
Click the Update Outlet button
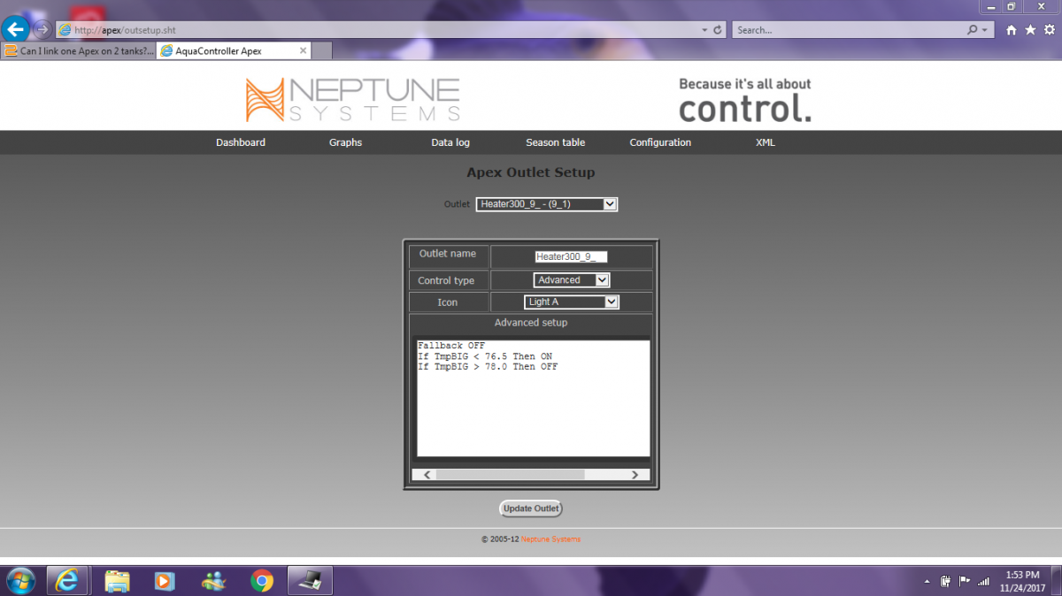[531, 508]
